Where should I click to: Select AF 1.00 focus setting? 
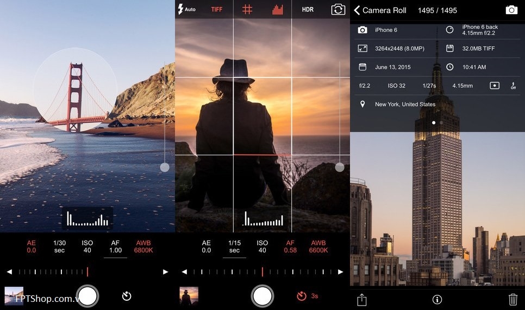pos(116,247)
